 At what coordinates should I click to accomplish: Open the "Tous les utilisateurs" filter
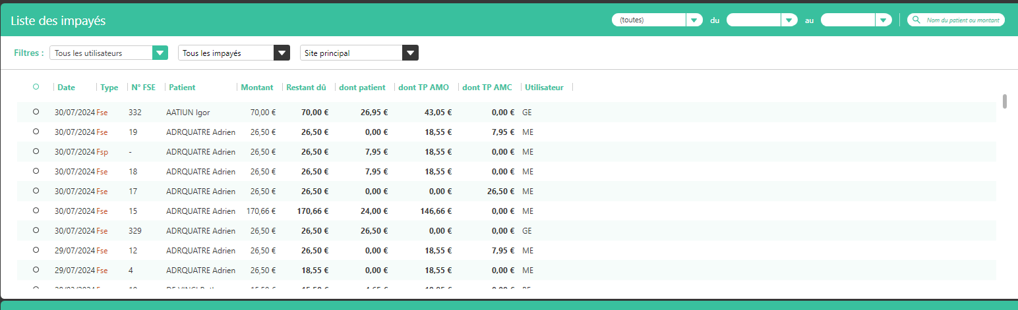160,53
